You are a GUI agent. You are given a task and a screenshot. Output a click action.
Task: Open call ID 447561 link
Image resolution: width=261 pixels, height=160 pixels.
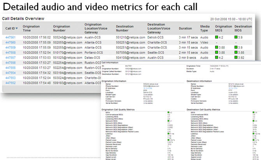tap(11, 37)
